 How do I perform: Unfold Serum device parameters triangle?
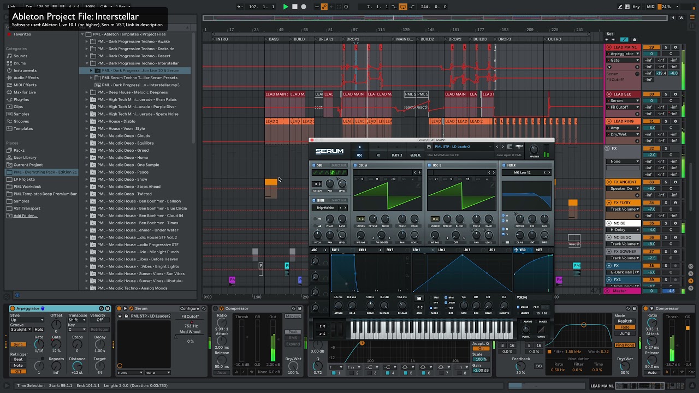tap(125, 308)
